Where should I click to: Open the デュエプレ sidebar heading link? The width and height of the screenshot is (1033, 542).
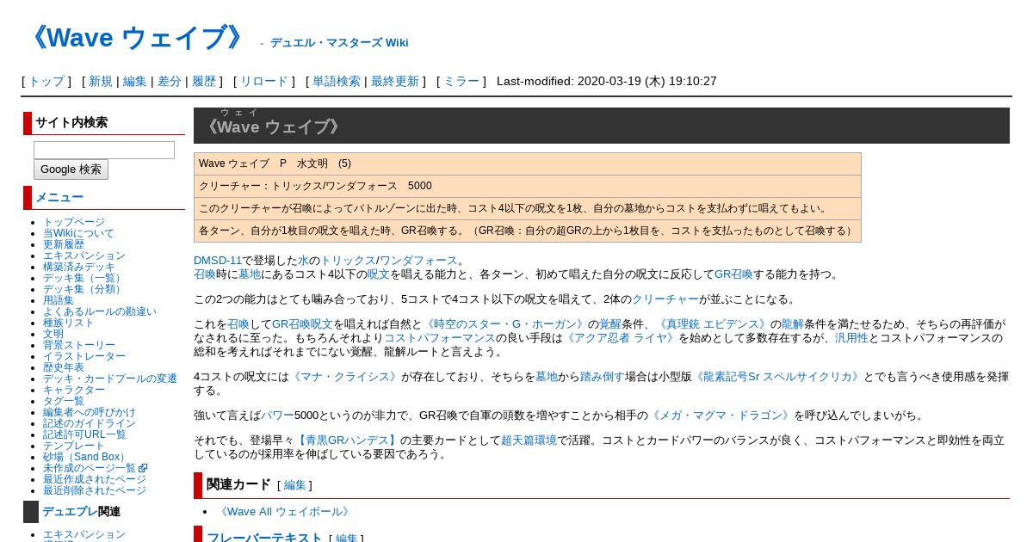[x=70, y=511]
